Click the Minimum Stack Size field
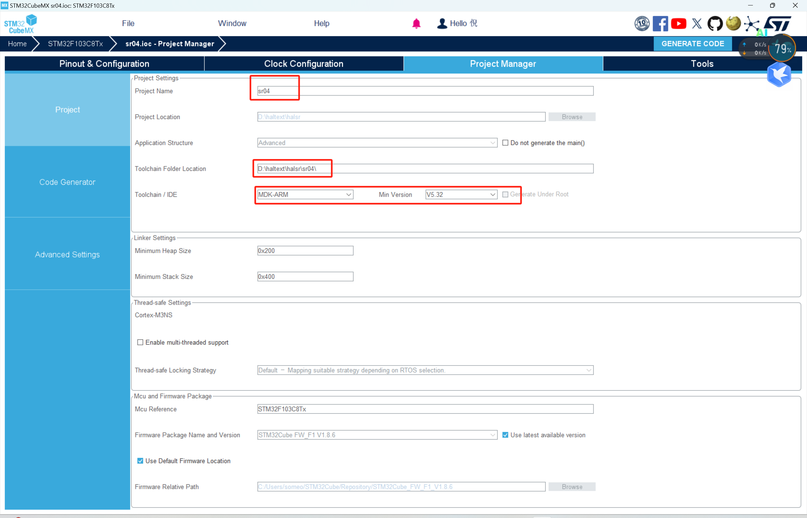 305,277
